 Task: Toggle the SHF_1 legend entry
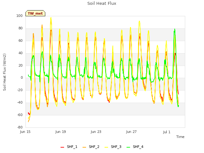tap(69, 147)
